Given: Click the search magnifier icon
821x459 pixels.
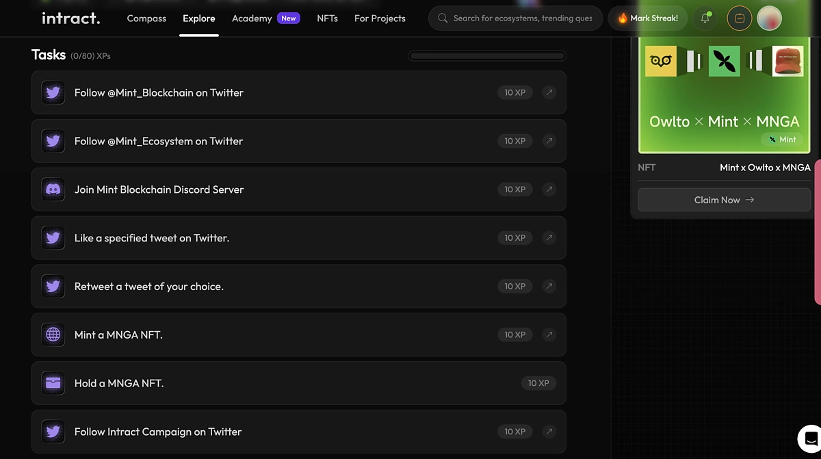Looking at the screenshot, I should point(443,18).
